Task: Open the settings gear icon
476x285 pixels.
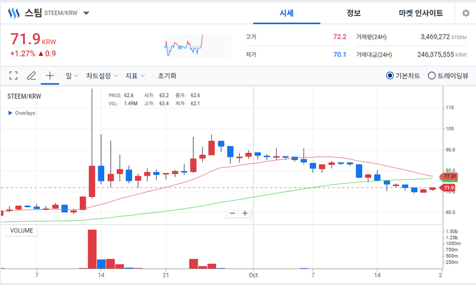Action: 466,13
